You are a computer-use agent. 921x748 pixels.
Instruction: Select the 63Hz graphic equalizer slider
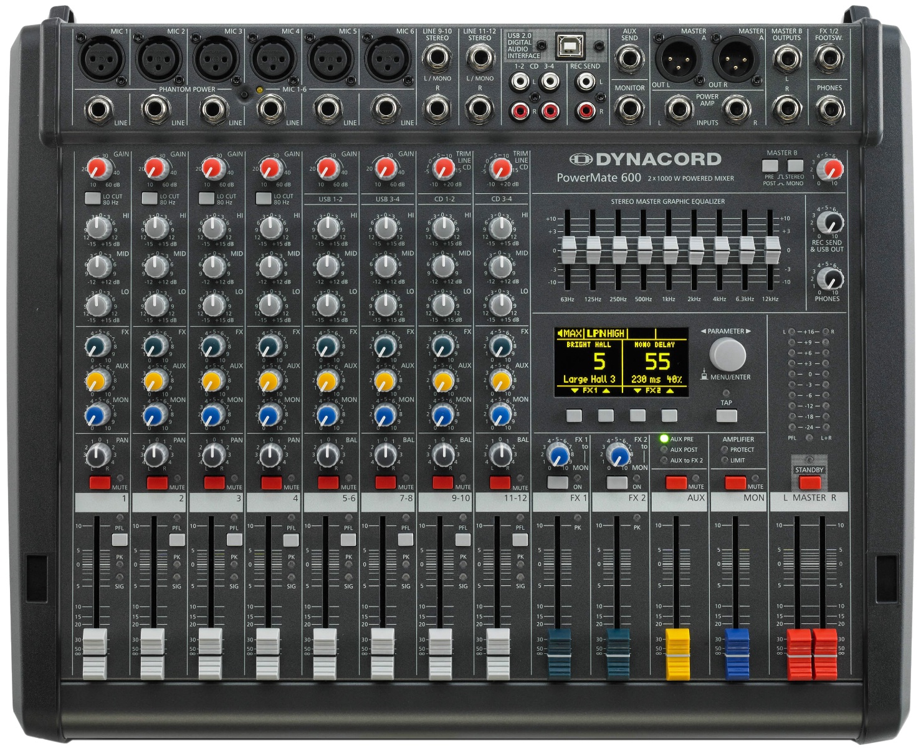(x=568, y=251)
